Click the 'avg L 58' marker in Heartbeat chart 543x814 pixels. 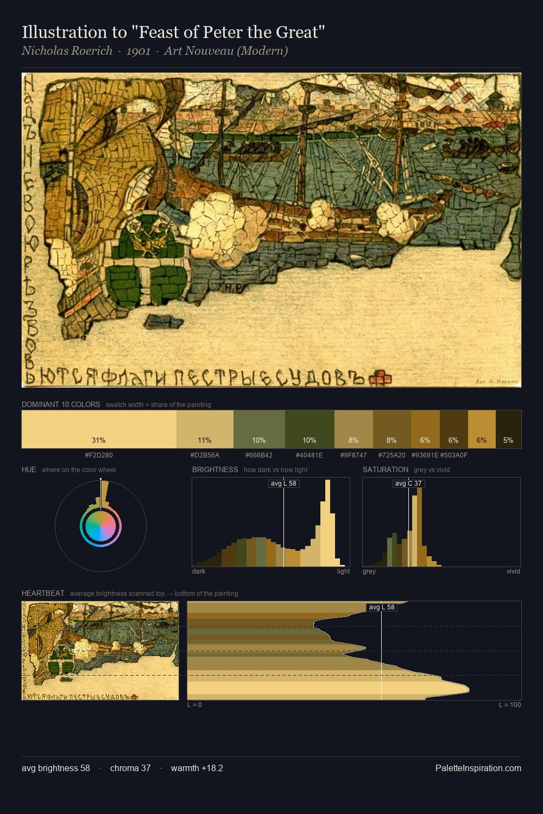point(382,607)
